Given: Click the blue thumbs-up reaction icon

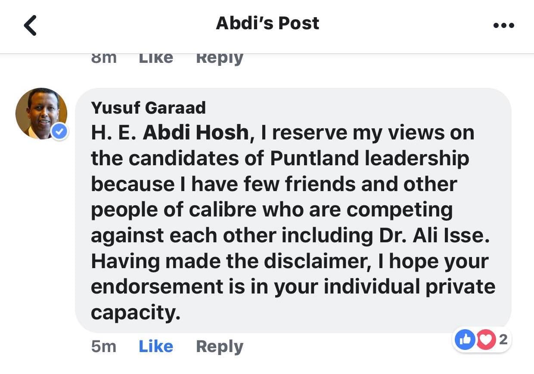Looking at the screenshot, I should pyautogui.click(x=465, y=340).
